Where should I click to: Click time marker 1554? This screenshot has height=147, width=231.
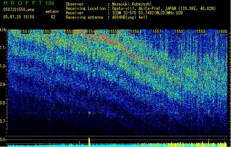pos(91,32)
